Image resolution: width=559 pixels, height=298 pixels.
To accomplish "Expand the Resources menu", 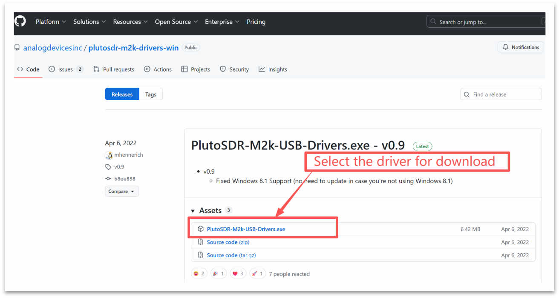I will 130,22.
